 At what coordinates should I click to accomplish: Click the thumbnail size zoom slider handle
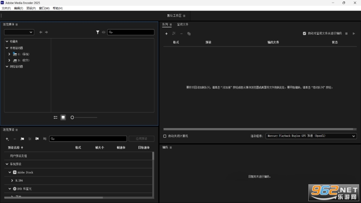pyautogui.click(x=72, y=117)
